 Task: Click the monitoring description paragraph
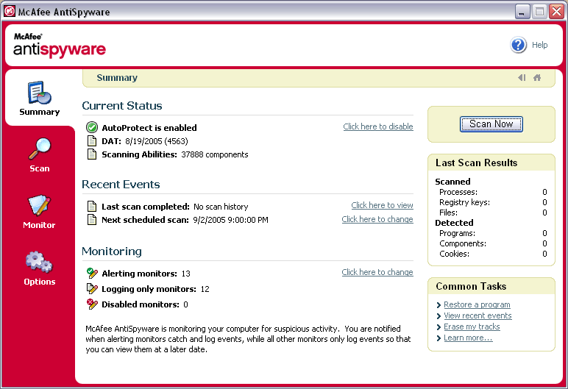pyautogui.click(x=248, y=339)
